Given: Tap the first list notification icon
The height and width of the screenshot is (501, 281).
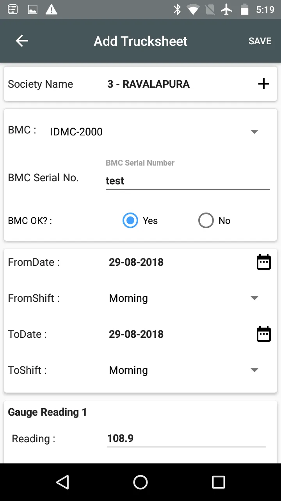Looking at the screenshot, I should coord(13,9).
